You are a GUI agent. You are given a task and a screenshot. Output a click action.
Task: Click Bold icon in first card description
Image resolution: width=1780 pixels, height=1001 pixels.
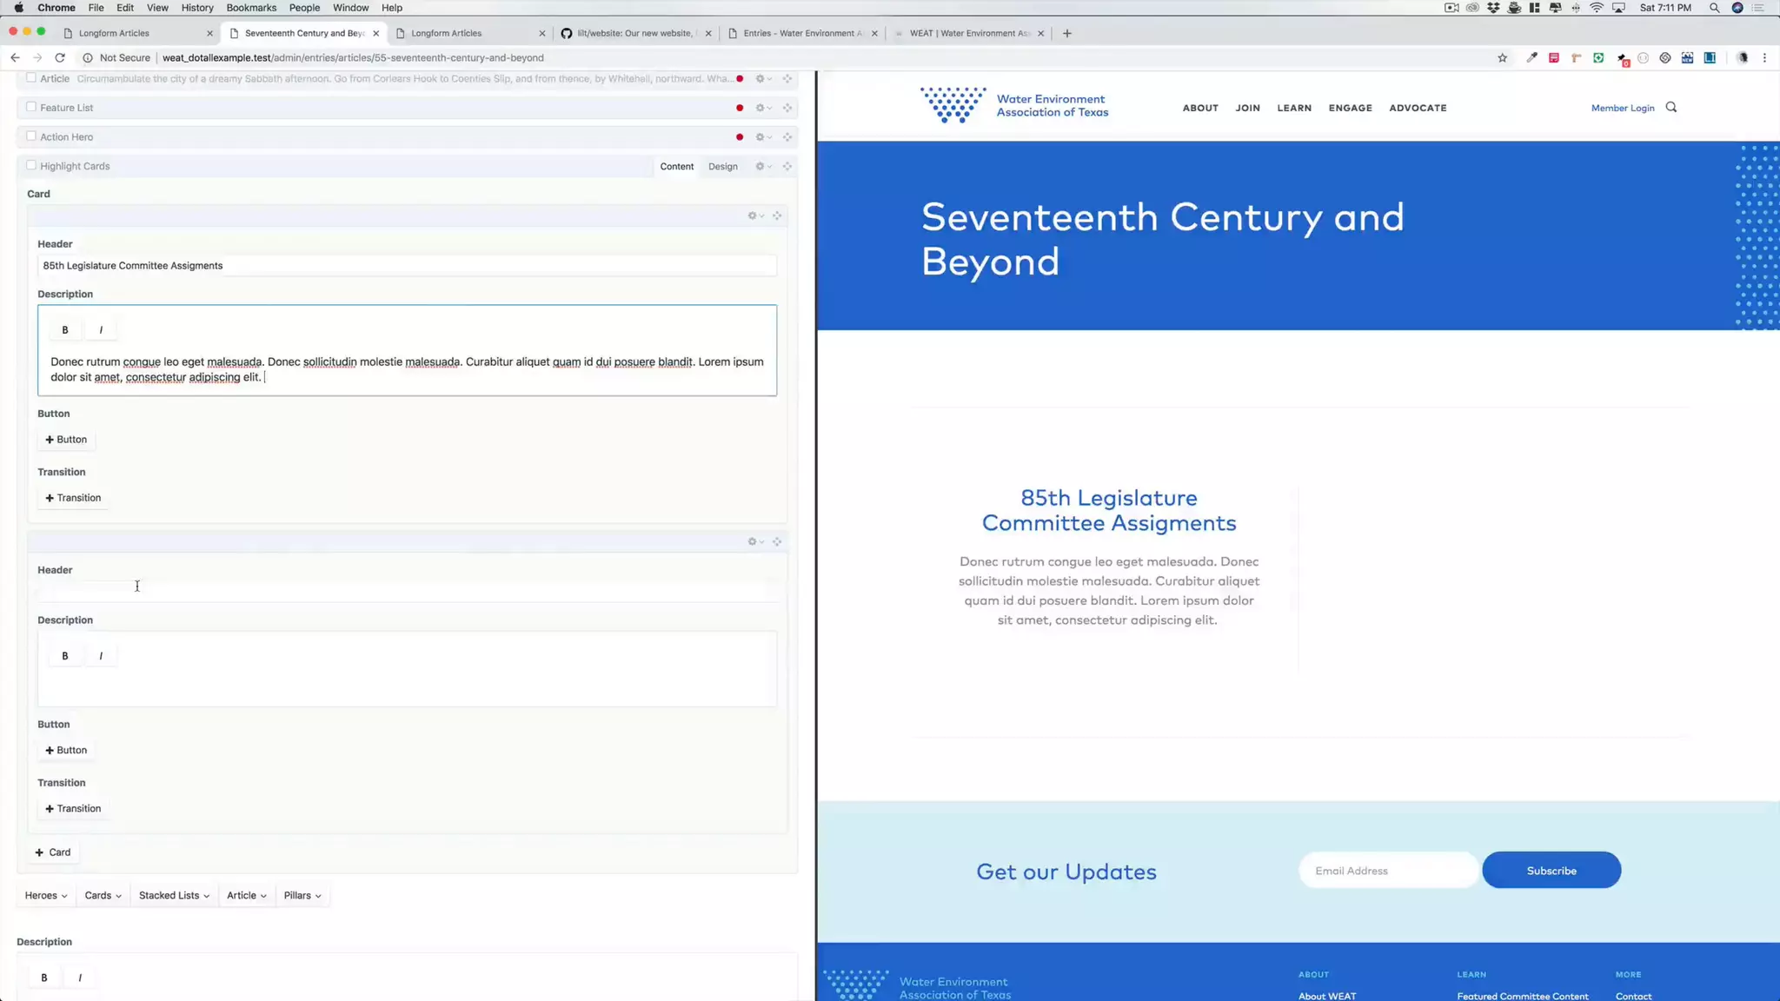coord(65,330)
